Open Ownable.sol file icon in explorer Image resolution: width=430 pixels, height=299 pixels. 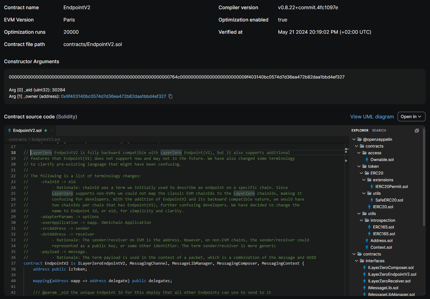click(367, 160)
